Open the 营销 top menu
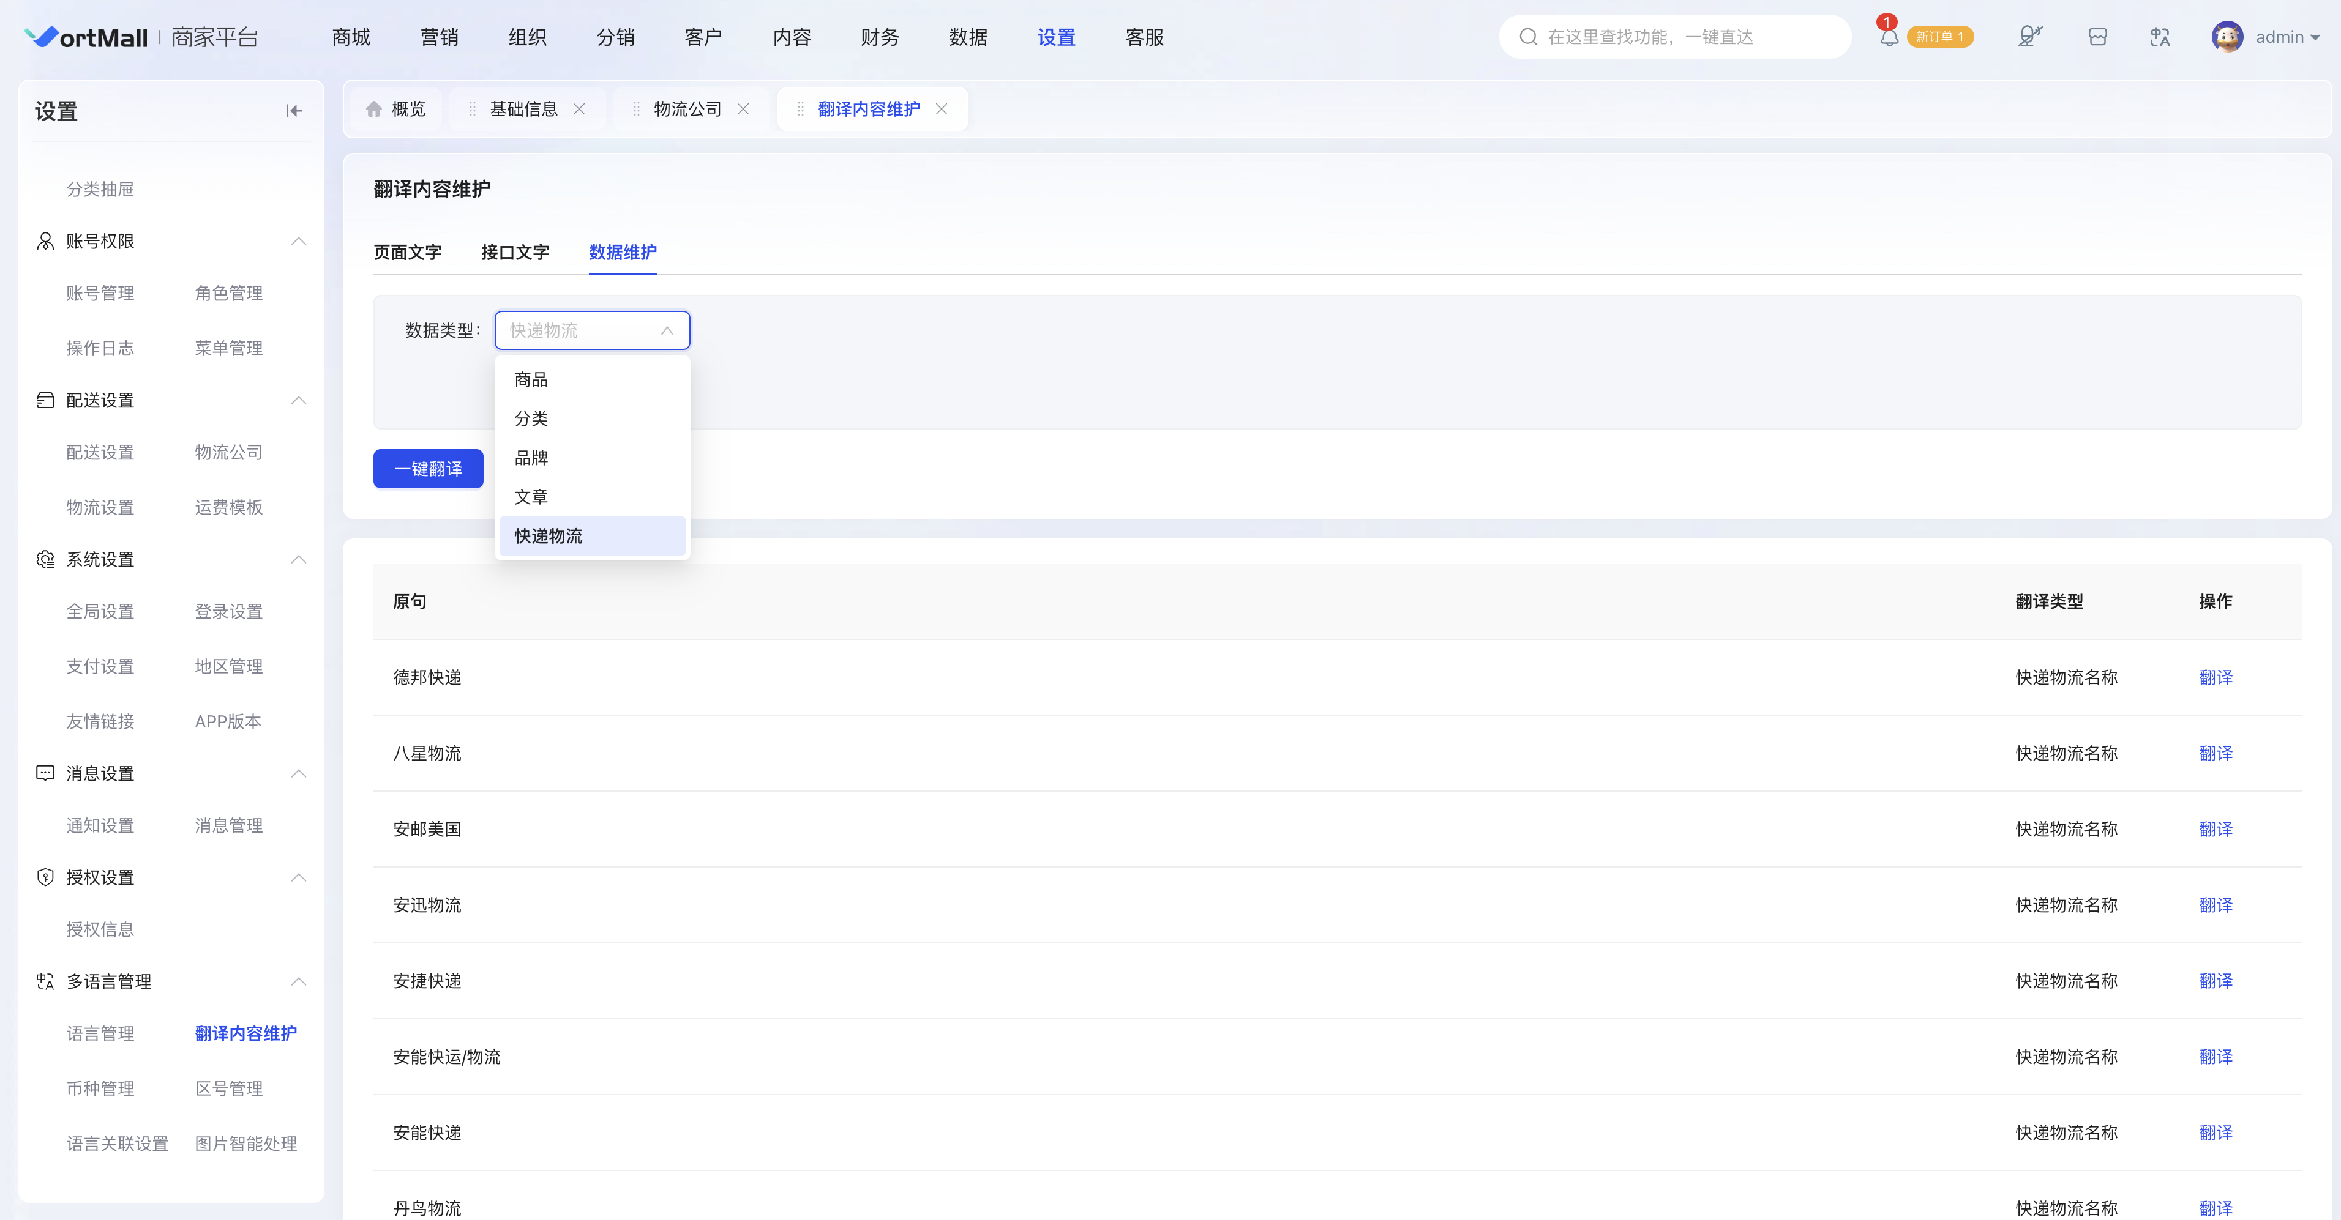Viewport: 2341px width, 1220px height. coord(439,37)
